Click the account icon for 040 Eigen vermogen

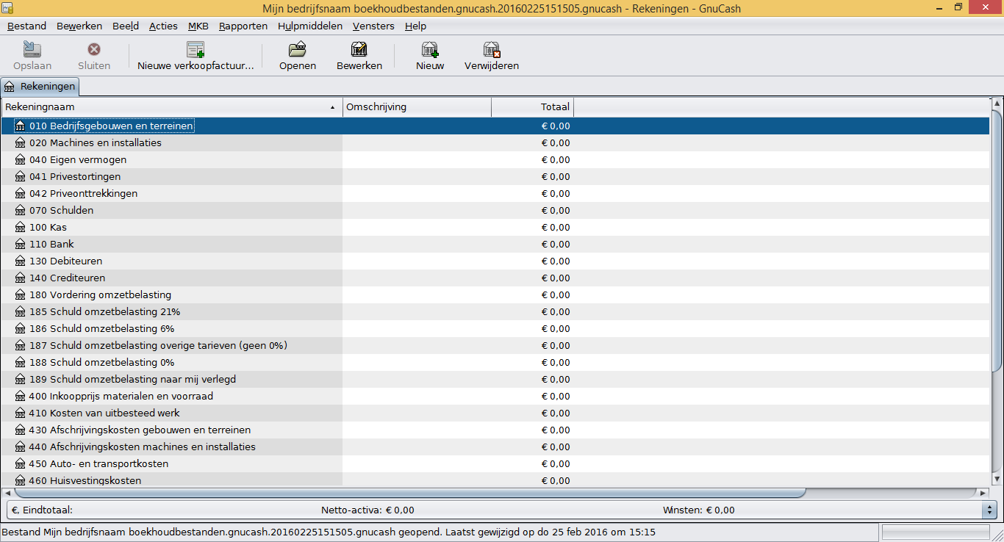click(20, 160)
